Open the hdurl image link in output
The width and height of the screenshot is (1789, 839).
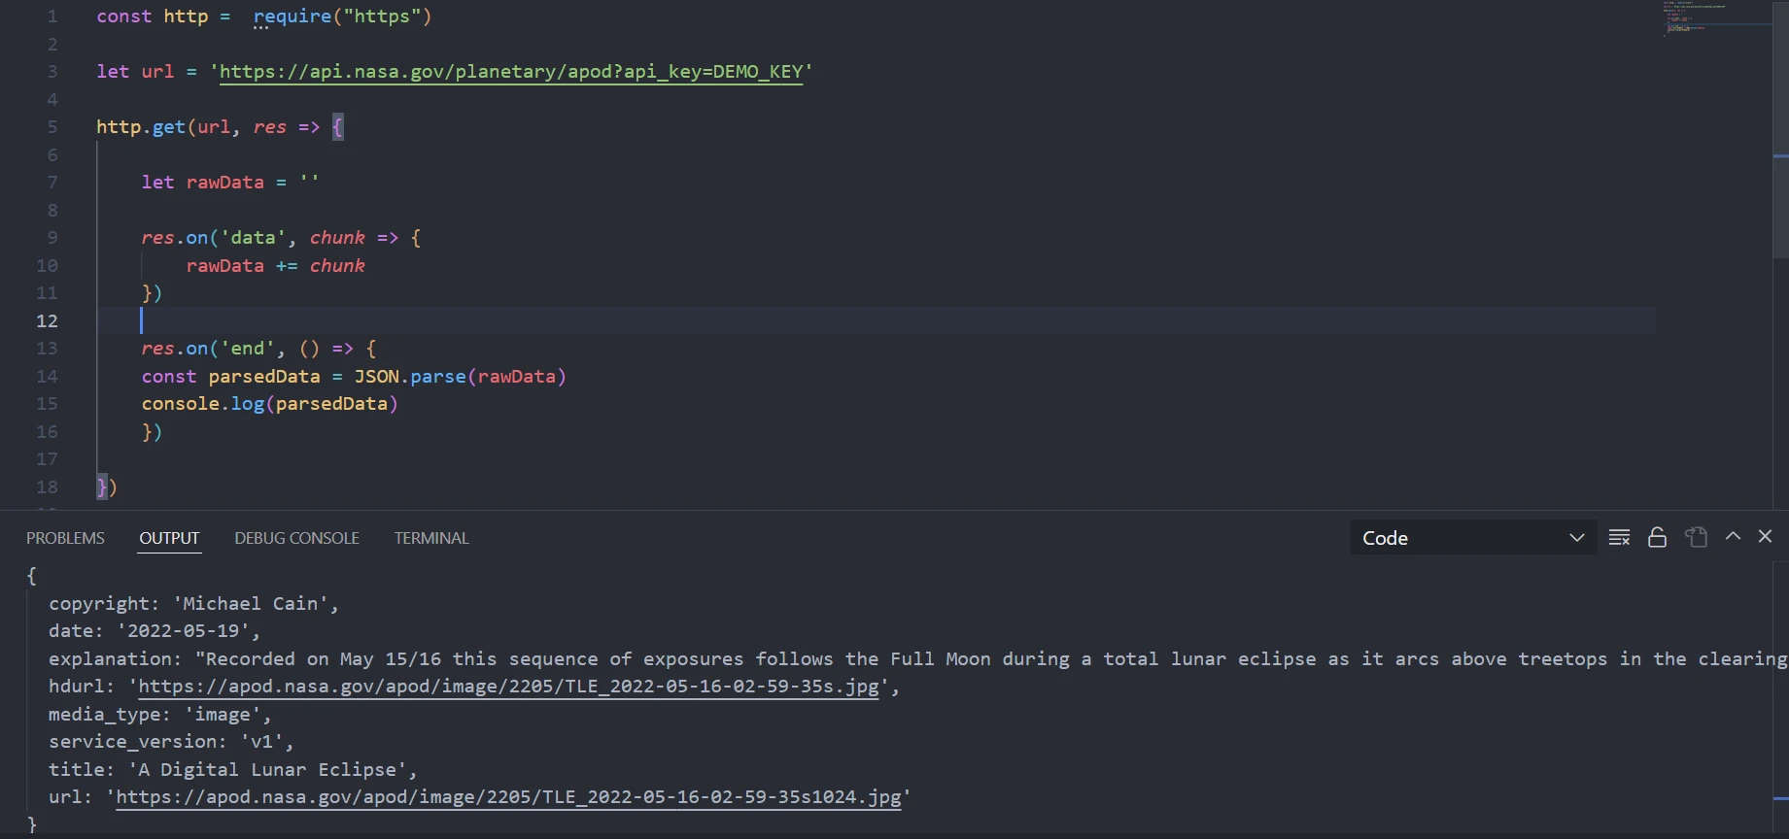508,687
